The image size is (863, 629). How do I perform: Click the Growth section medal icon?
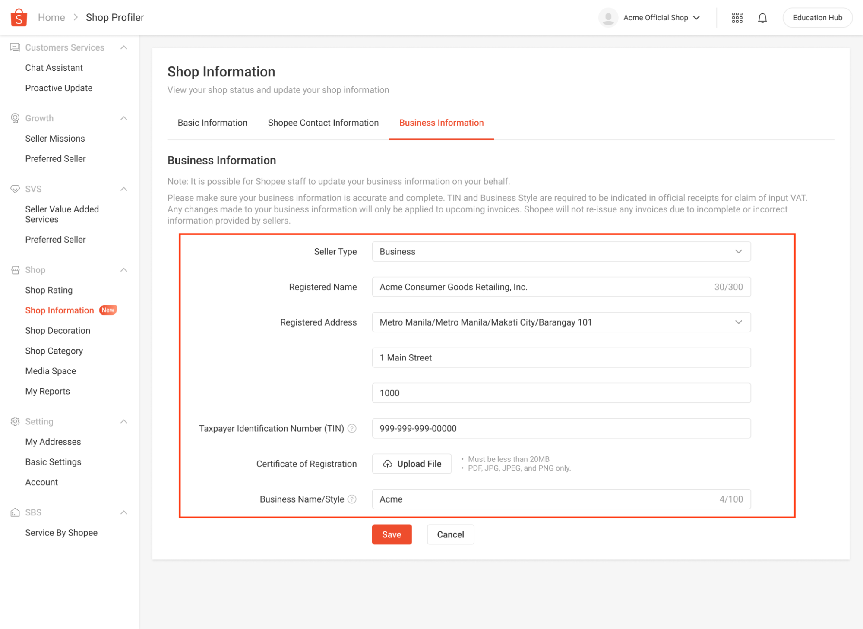pyautogui.click(x=15, y=118)
